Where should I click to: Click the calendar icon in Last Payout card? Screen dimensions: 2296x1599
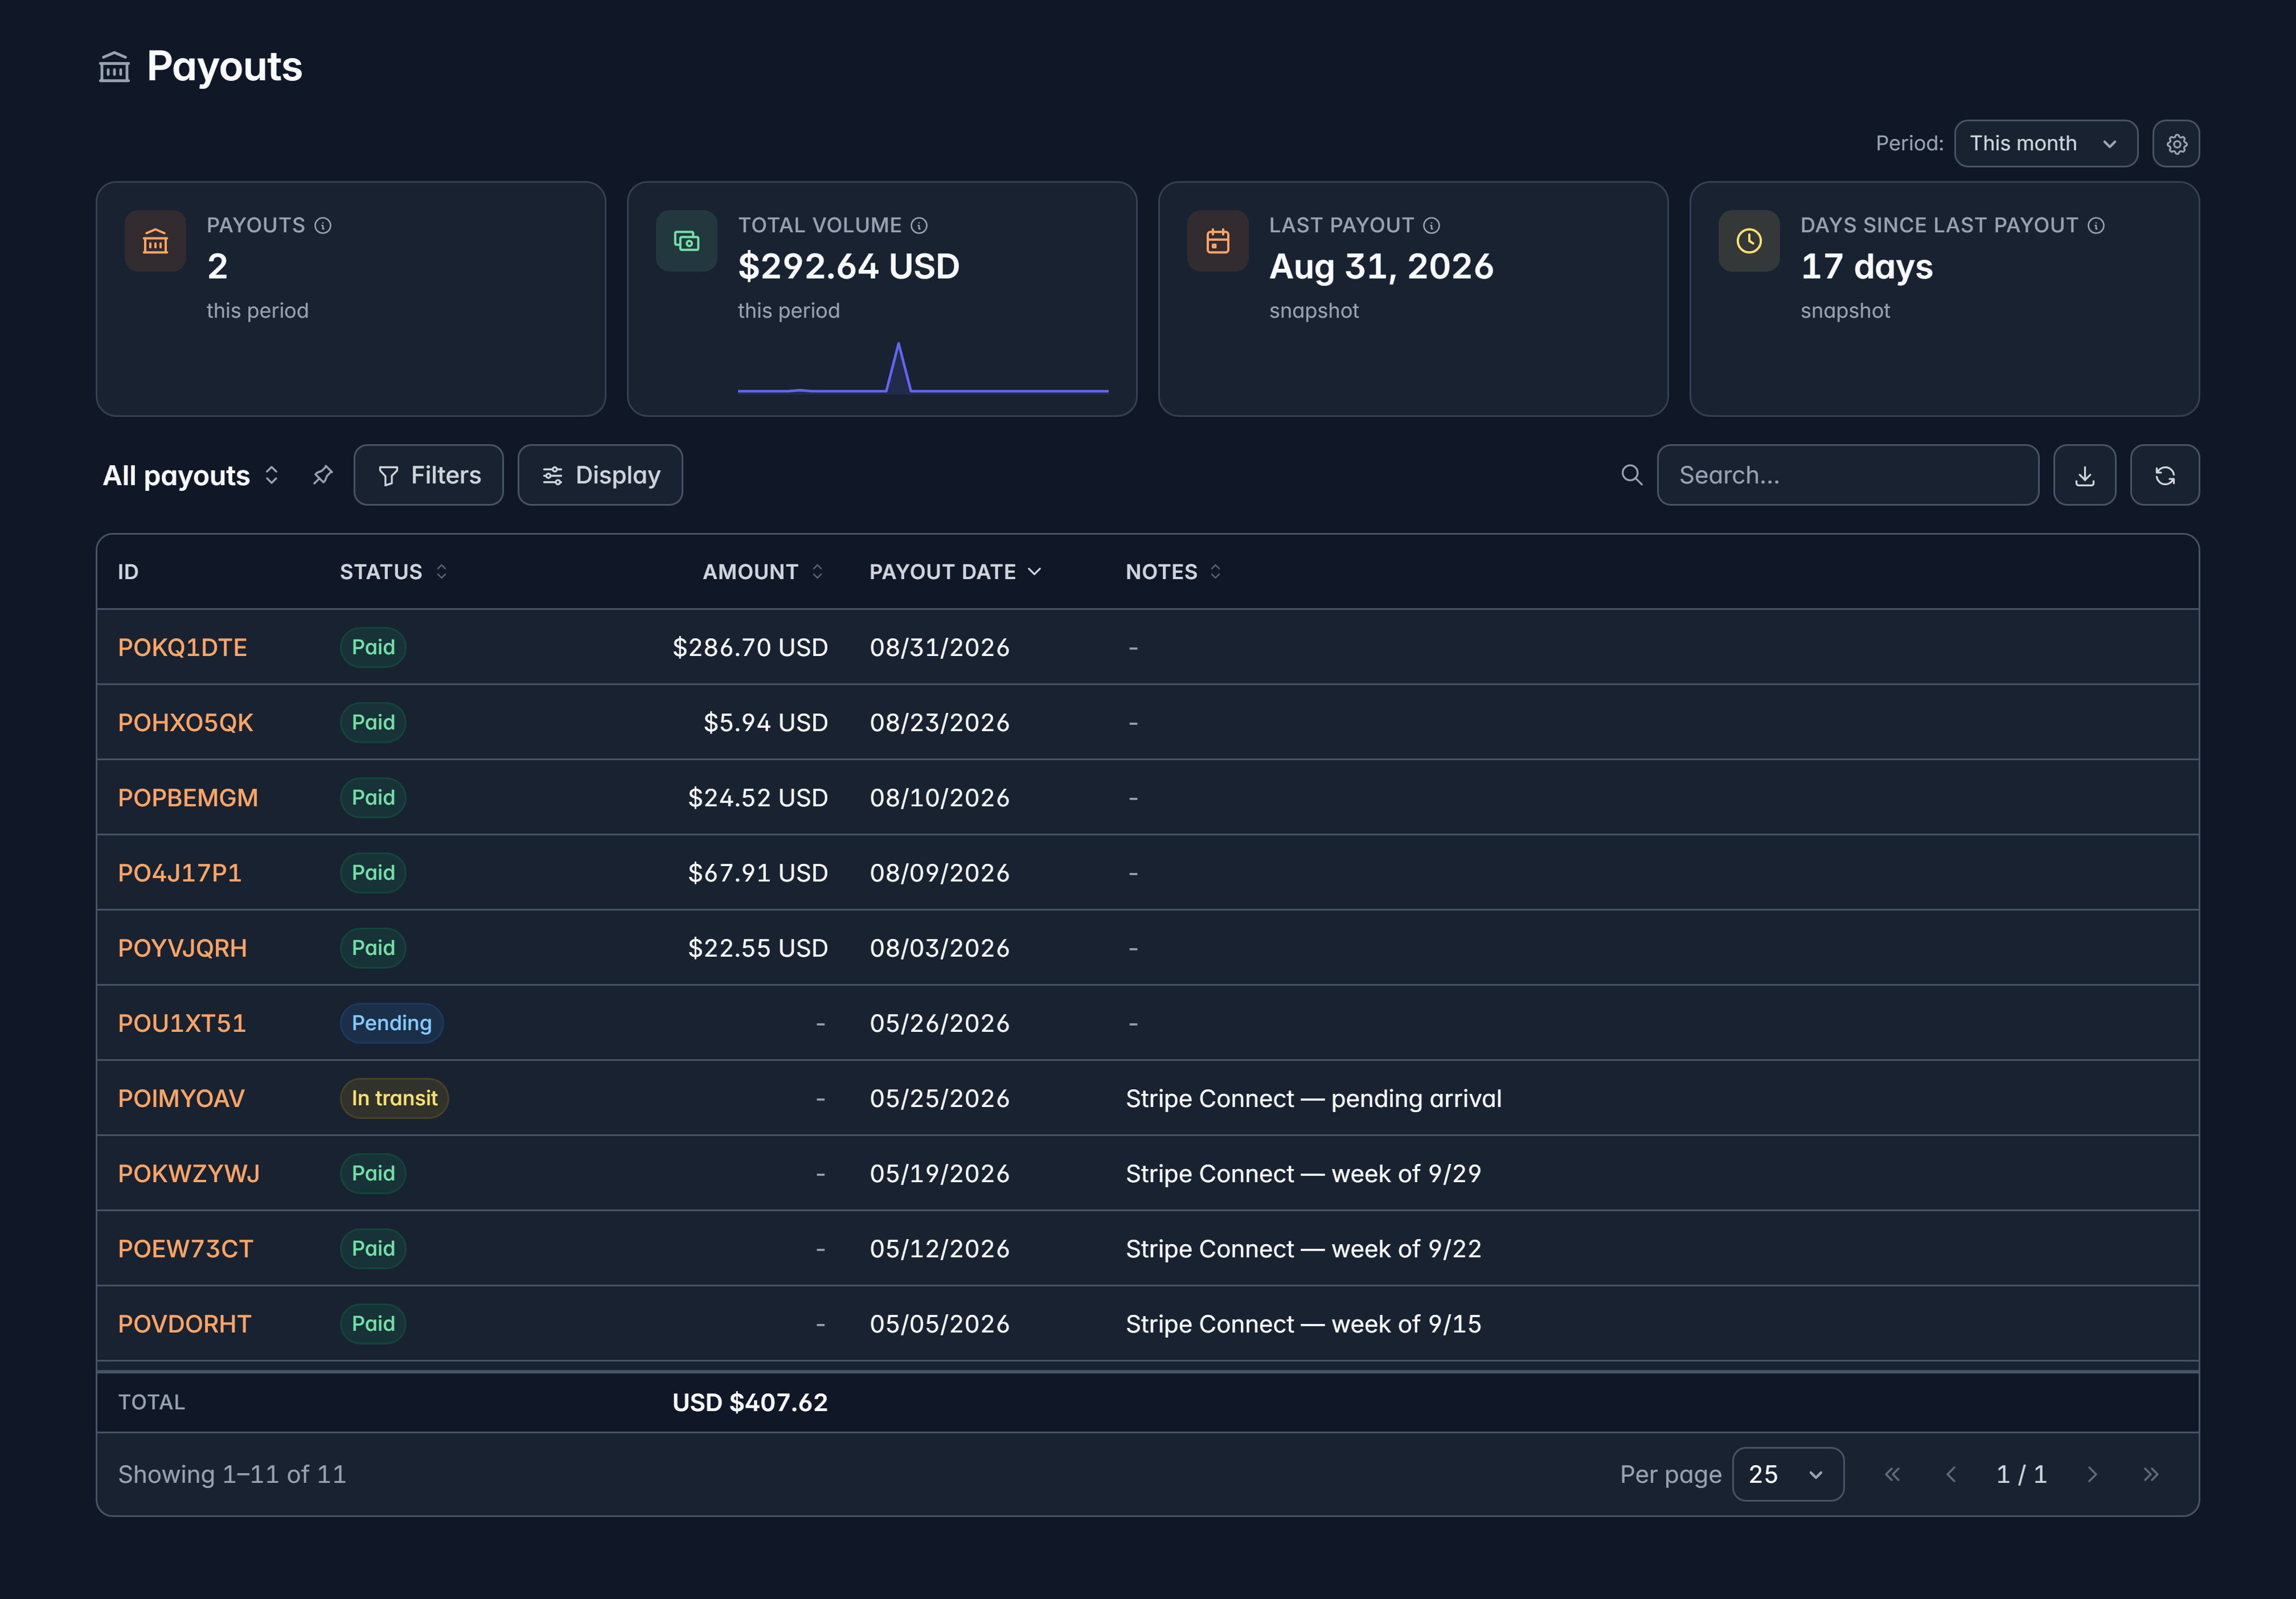coord(1217,241)
